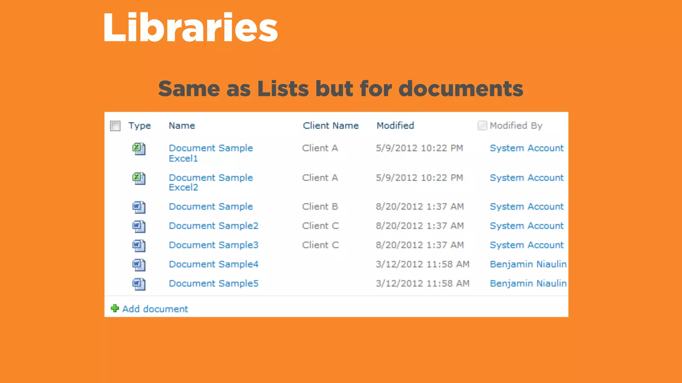The image size is (682, 383).
Task: Click the Libraries slide title
Action: [x=190, y=27]
